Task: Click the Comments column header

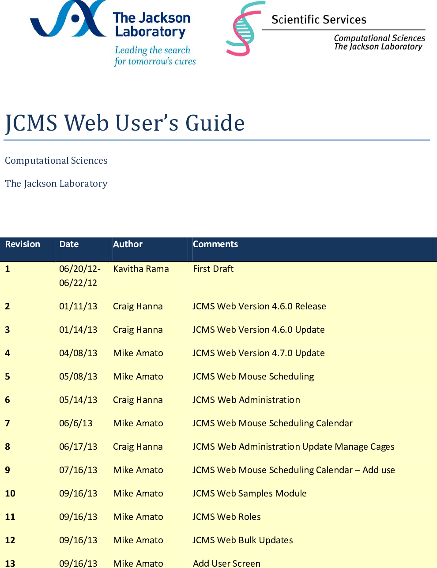Action: pos(215,244)
